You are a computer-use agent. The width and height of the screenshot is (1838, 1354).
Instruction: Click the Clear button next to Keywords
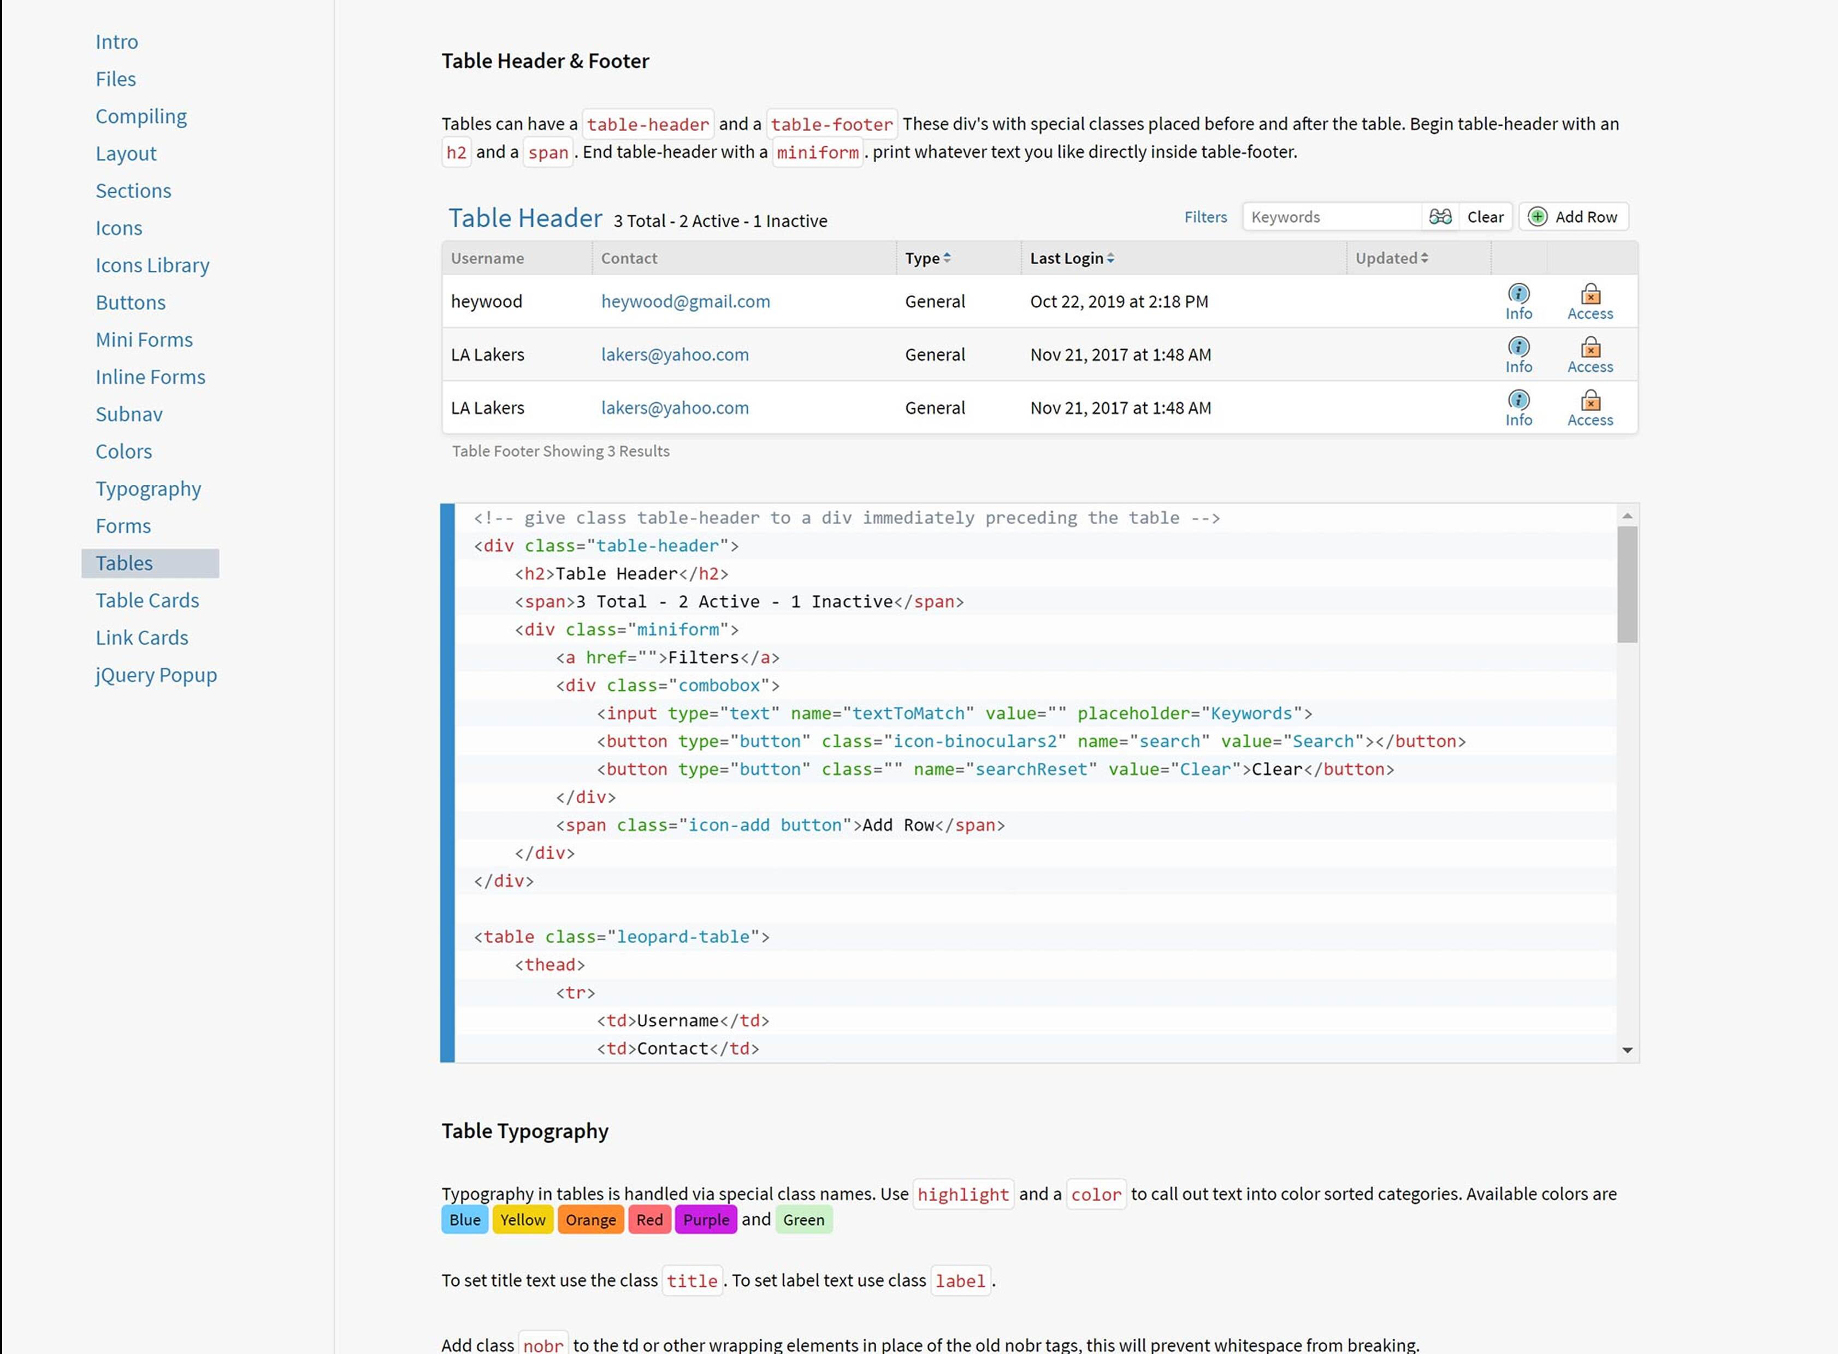1486,216
